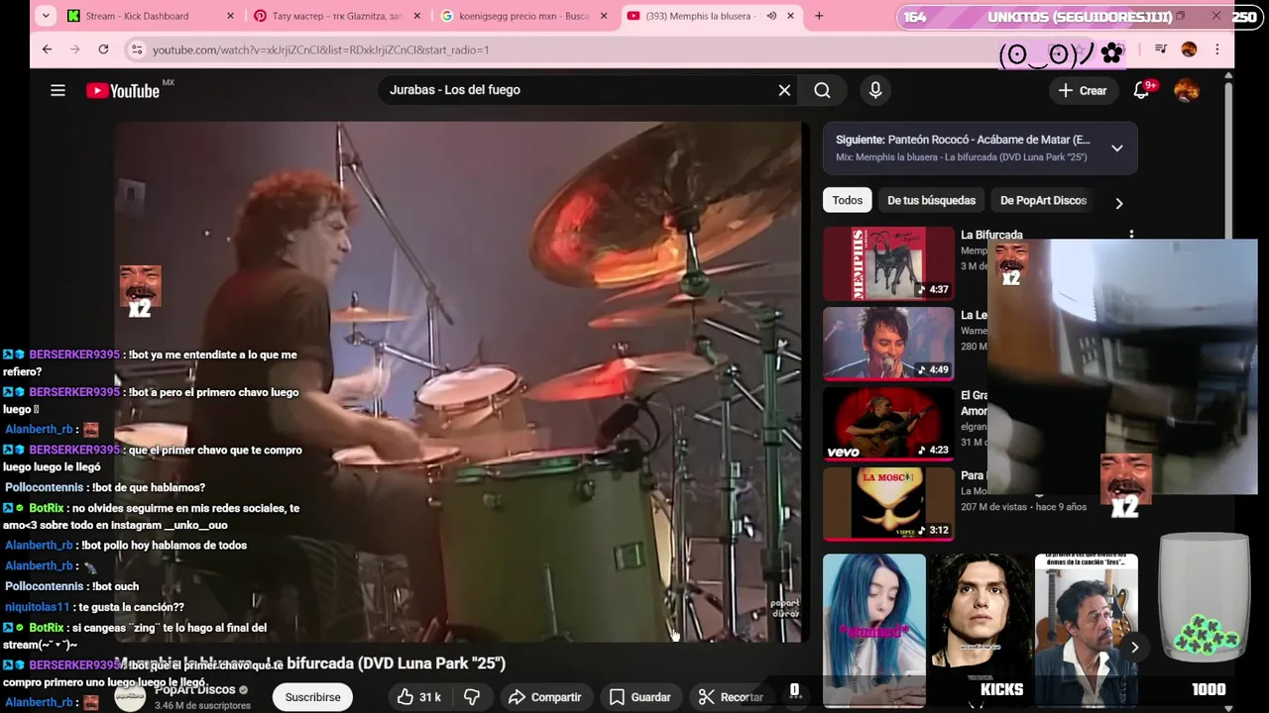This screenshot has width=1269, height=713.
Task: Open the PopArt Discos channel name
Action: [194, 689]
